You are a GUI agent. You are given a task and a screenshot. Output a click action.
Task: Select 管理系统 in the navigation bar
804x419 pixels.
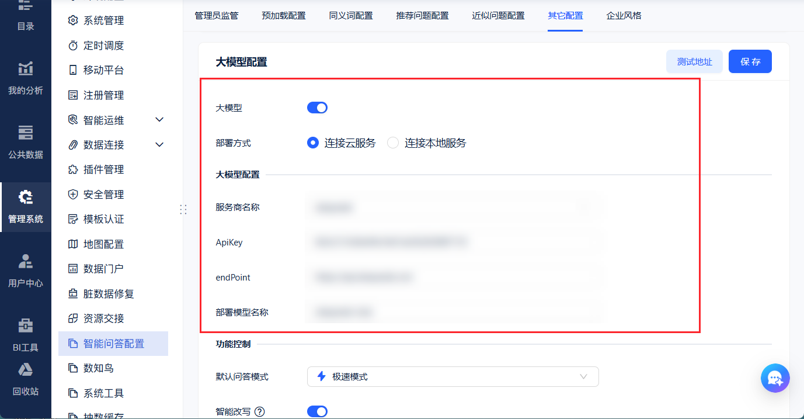26,207
